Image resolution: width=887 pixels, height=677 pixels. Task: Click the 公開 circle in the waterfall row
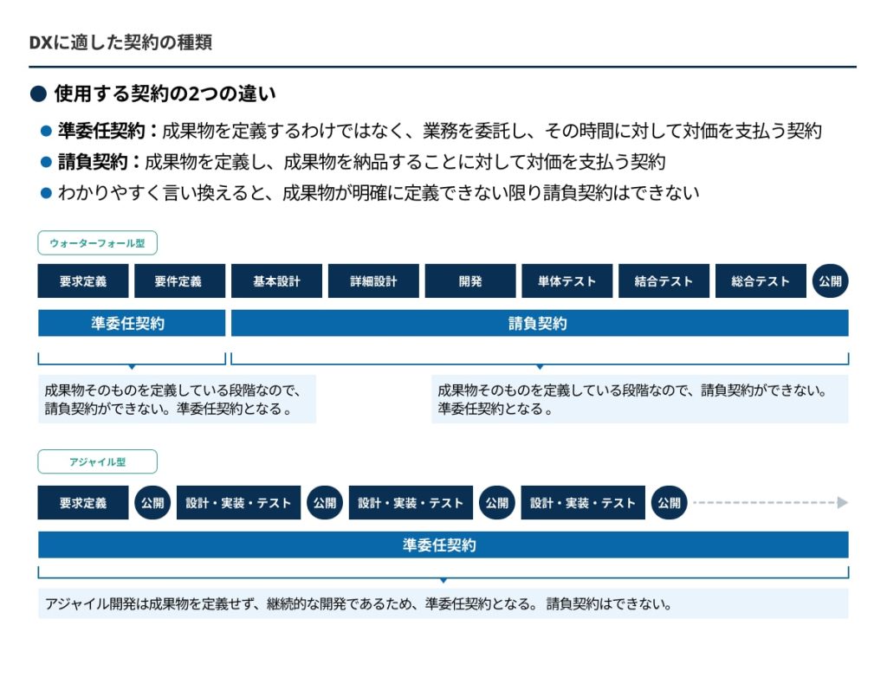[x=831, y=281]
